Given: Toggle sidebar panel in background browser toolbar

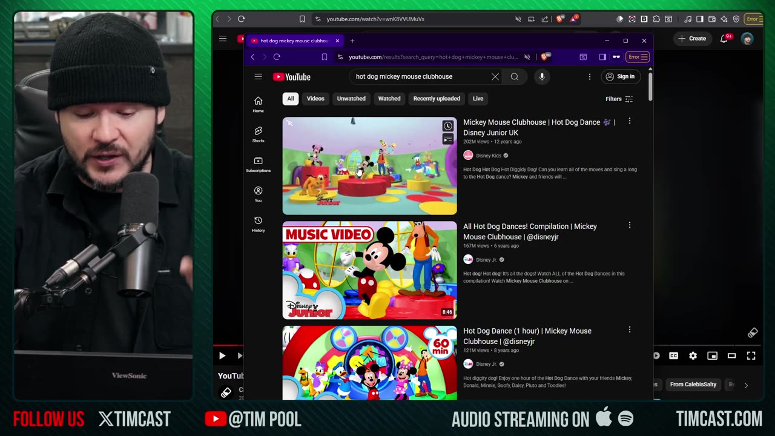Looking at the screenshot, I should click(x=699, y=19).
